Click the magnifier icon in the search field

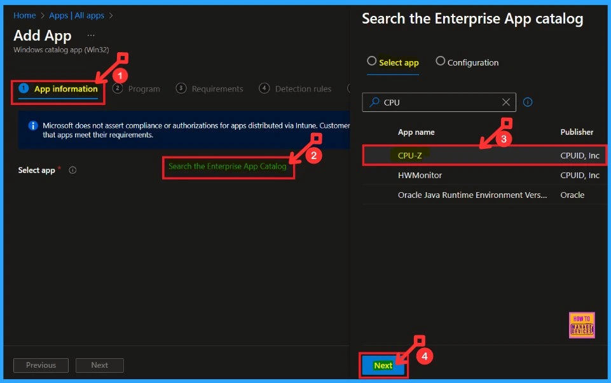click(374, 102)
